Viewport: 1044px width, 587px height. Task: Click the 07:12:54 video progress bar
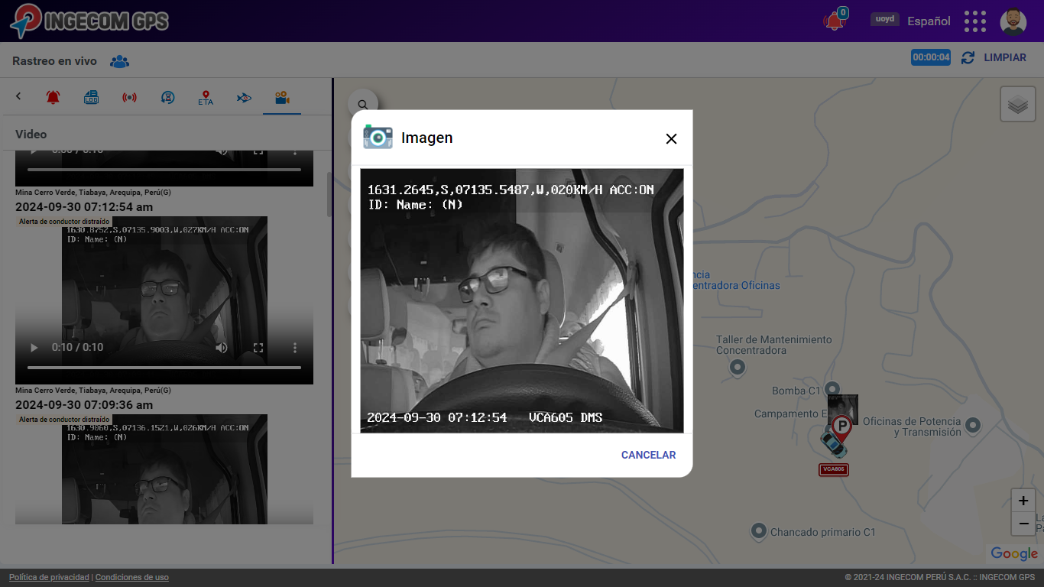click(164, 368)
